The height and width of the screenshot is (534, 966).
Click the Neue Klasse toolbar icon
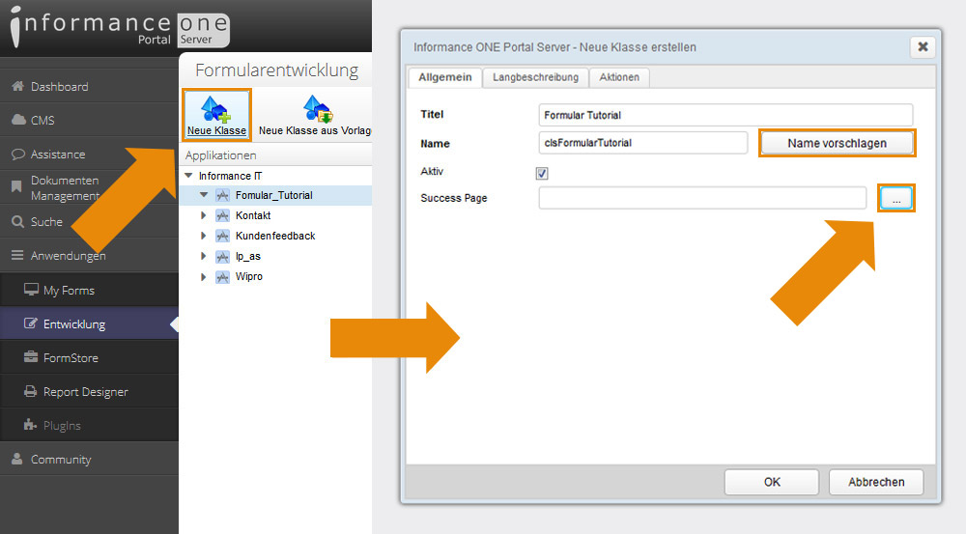215,110
